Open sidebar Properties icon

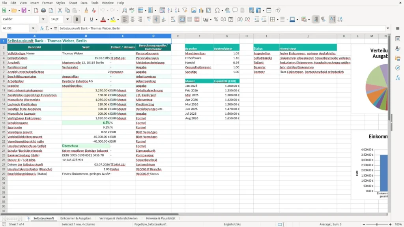(x=398, y=39)
